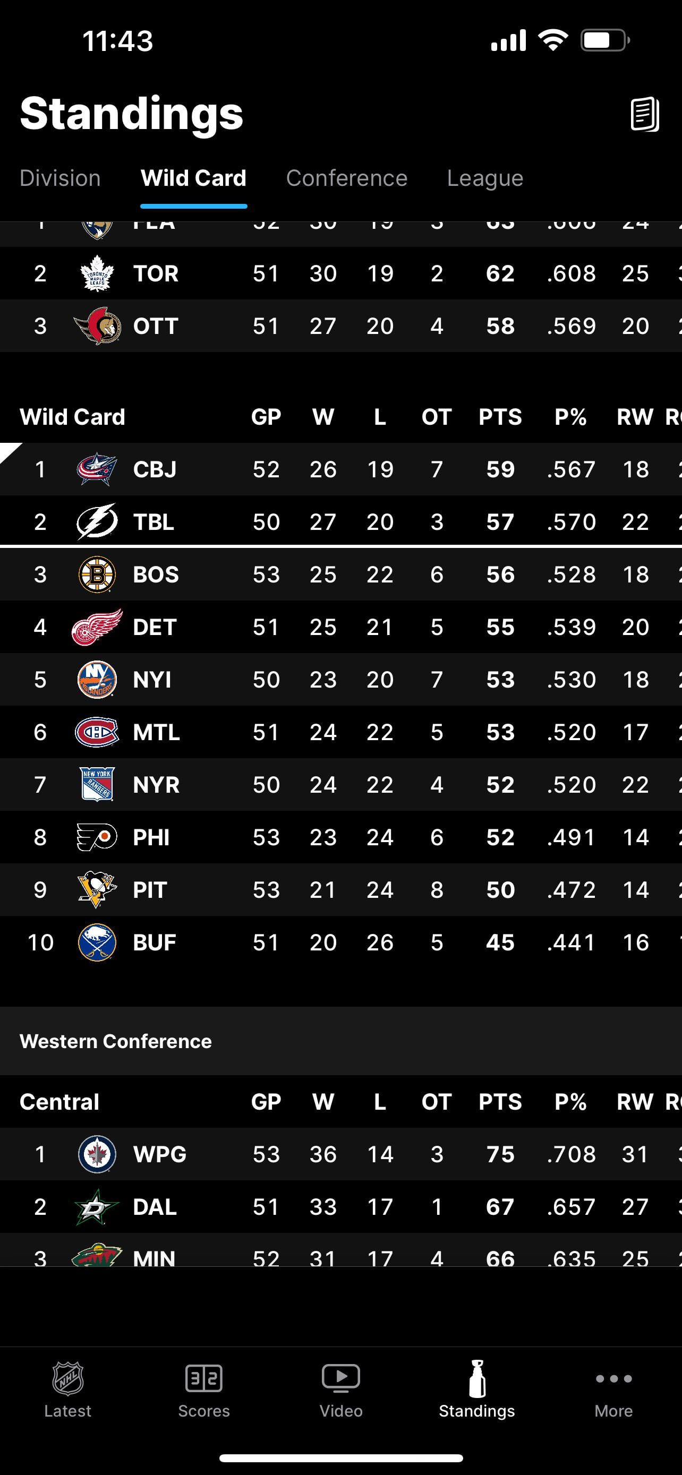Tap the Winnipeg Jets logo
The image size is (682, 1475).
tap(97, 1154)
